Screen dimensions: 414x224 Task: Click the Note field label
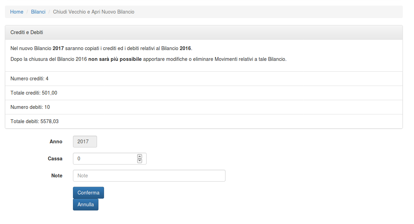(57, 176)
